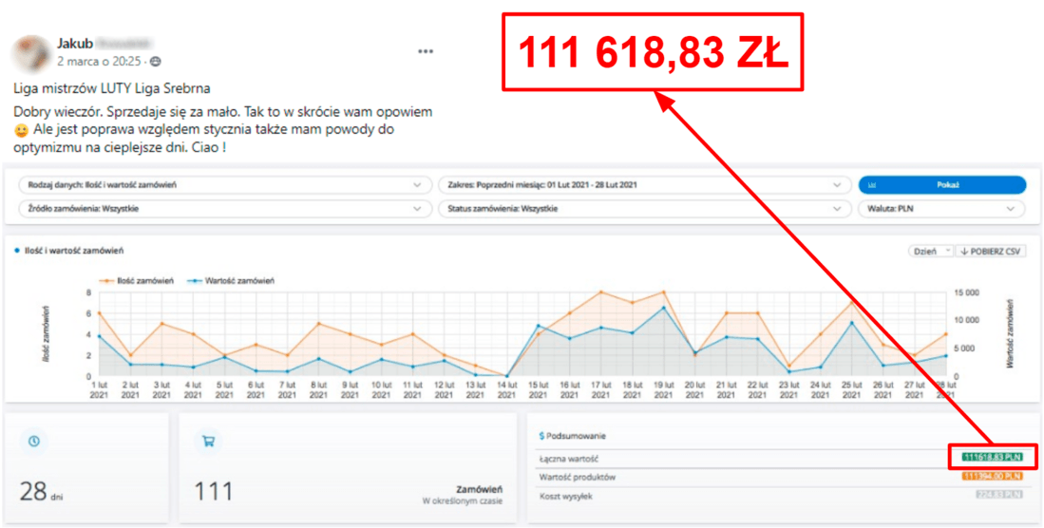
Task: Expand the Rodzaj danych dropdown
Action: 220,185
